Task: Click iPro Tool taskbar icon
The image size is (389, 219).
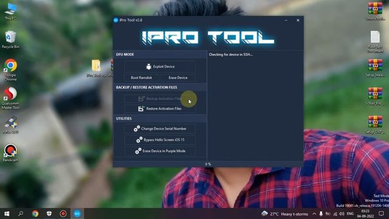Action: [x=77, y=214]
